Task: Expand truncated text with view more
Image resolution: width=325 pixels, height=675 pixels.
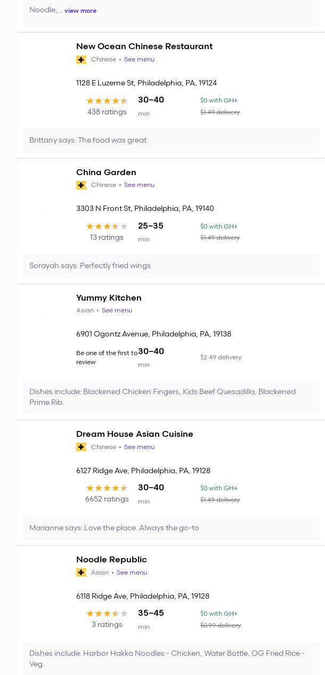Action: click(x=80, y=11)
